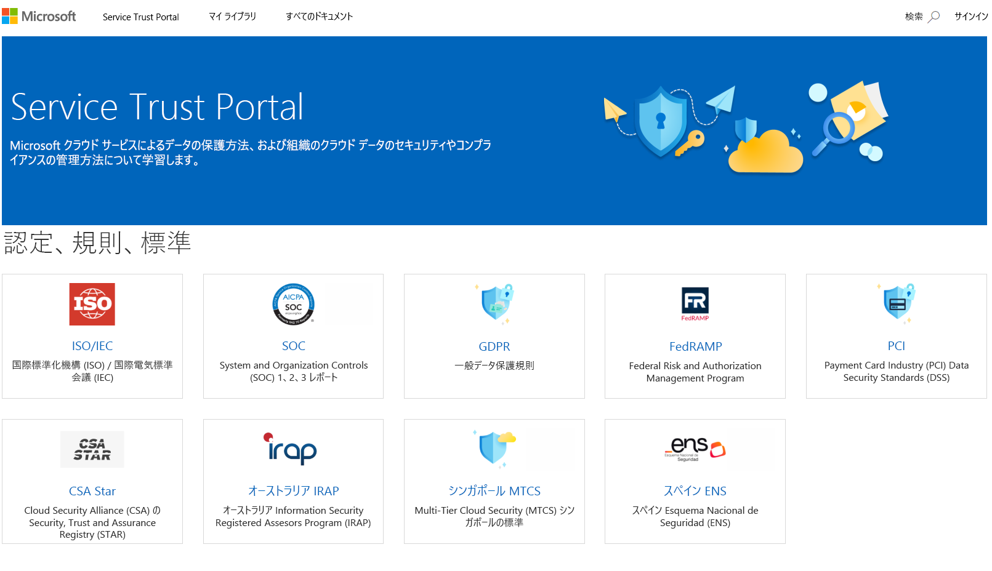992x571 pixels.
Task: Click the ens logo image
Action: 695,449
